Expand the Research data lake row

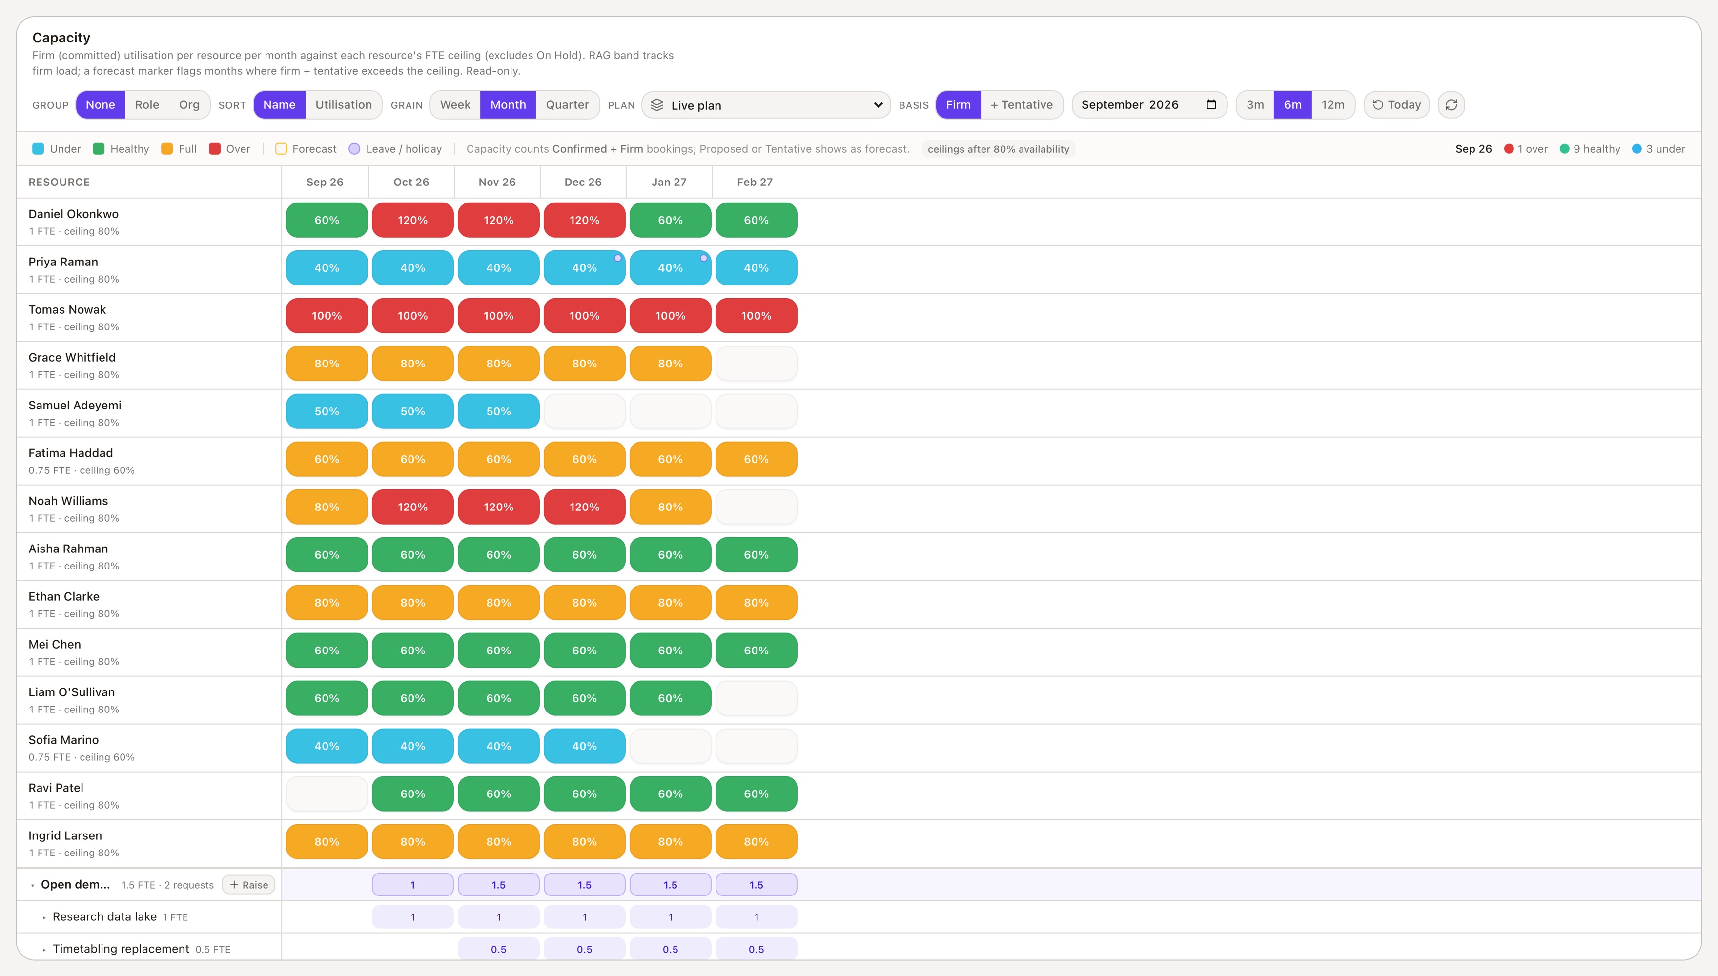[x=44, y=917]
